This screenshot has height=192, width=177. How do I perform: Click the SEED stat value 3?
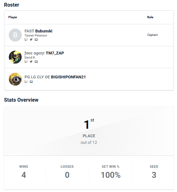click(x=154, y=175)
